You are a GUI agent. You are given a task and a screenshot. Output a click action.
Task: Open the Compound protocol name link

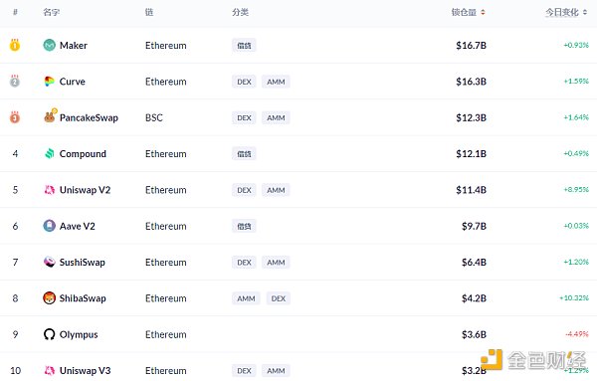point(83,154)
